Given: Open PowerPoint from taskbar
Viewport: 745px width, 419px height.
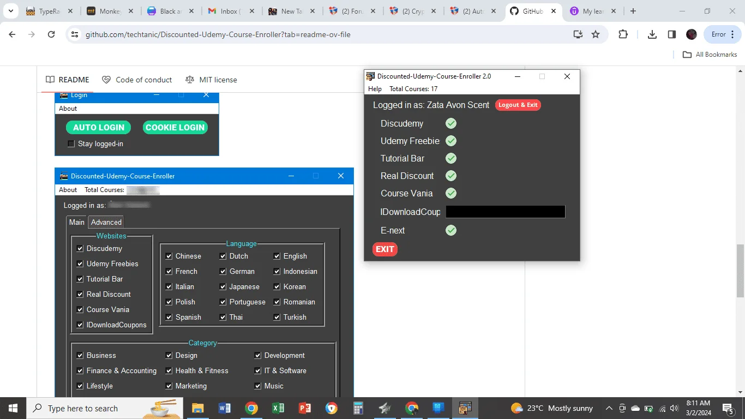Looking at the screenshot, I should (304, 408).
